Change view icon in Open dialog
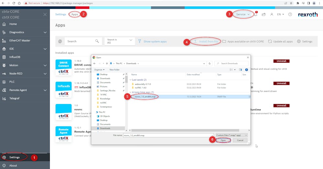The image size is (323, 169). coord(231,70)
